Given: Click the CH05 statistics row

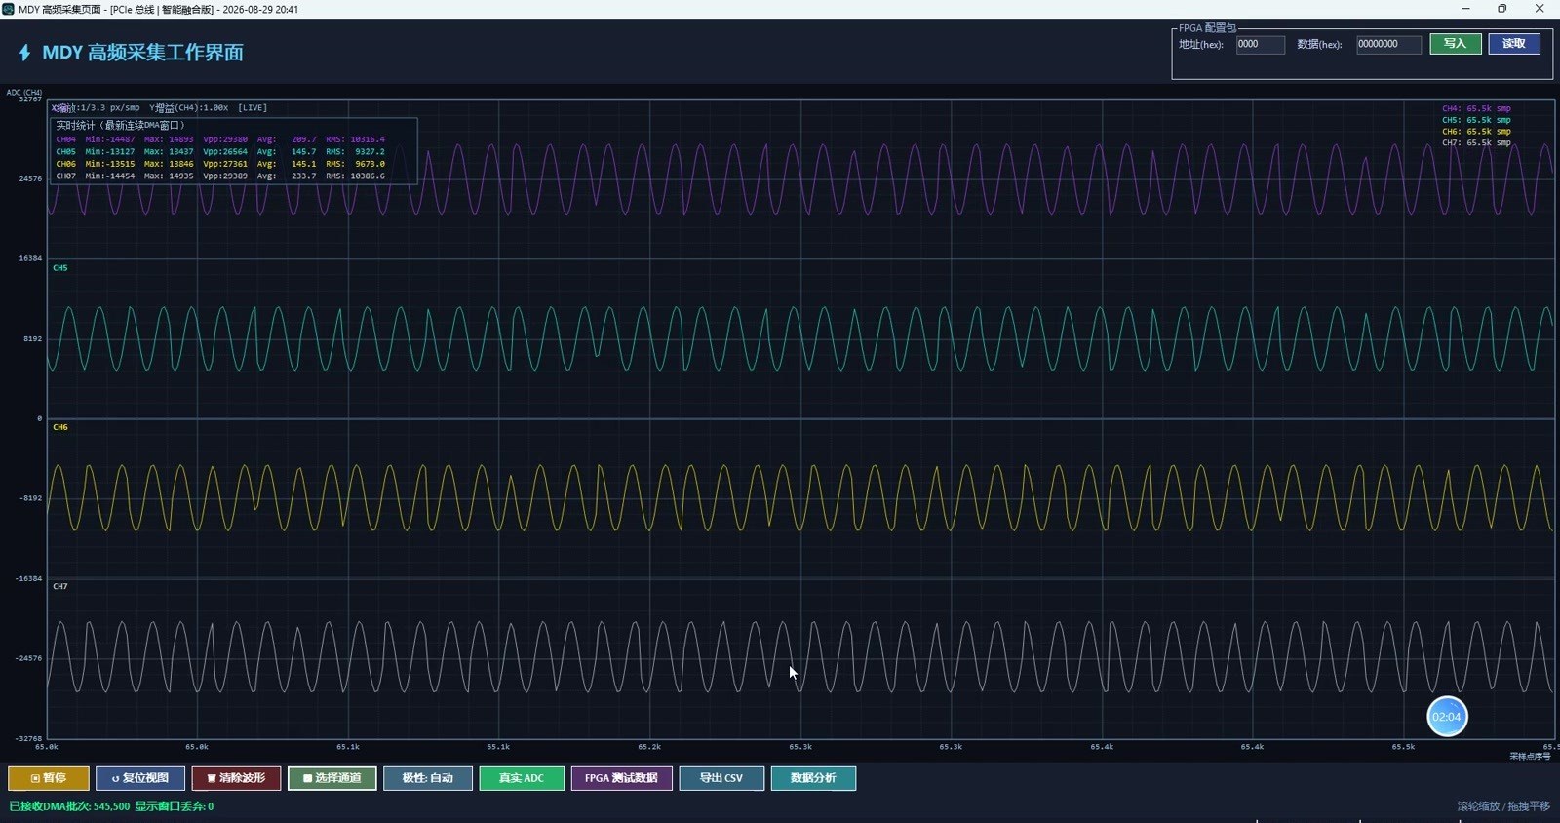Looking at the screenshot, I should click(x=220, y=152).
